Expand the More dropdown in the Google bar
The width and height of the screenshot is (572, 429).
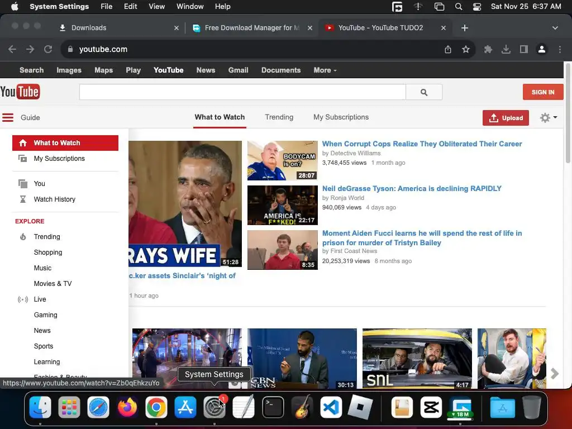click(325, 70)
